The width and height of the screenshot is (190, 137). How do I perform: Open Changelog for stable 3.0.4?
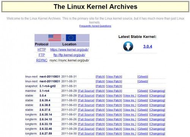(x=157, y=96)
